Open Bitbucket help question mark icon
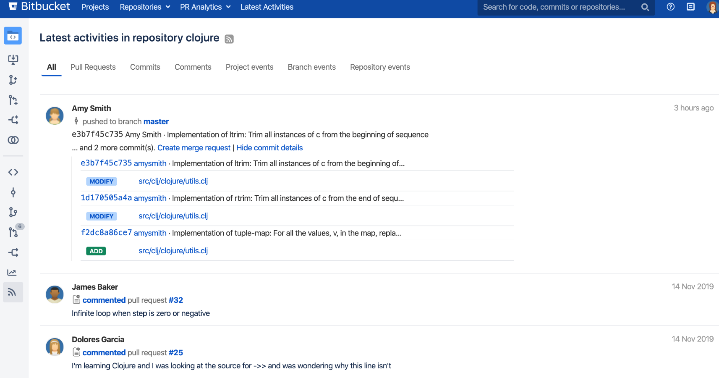 [x=670, y=7]
